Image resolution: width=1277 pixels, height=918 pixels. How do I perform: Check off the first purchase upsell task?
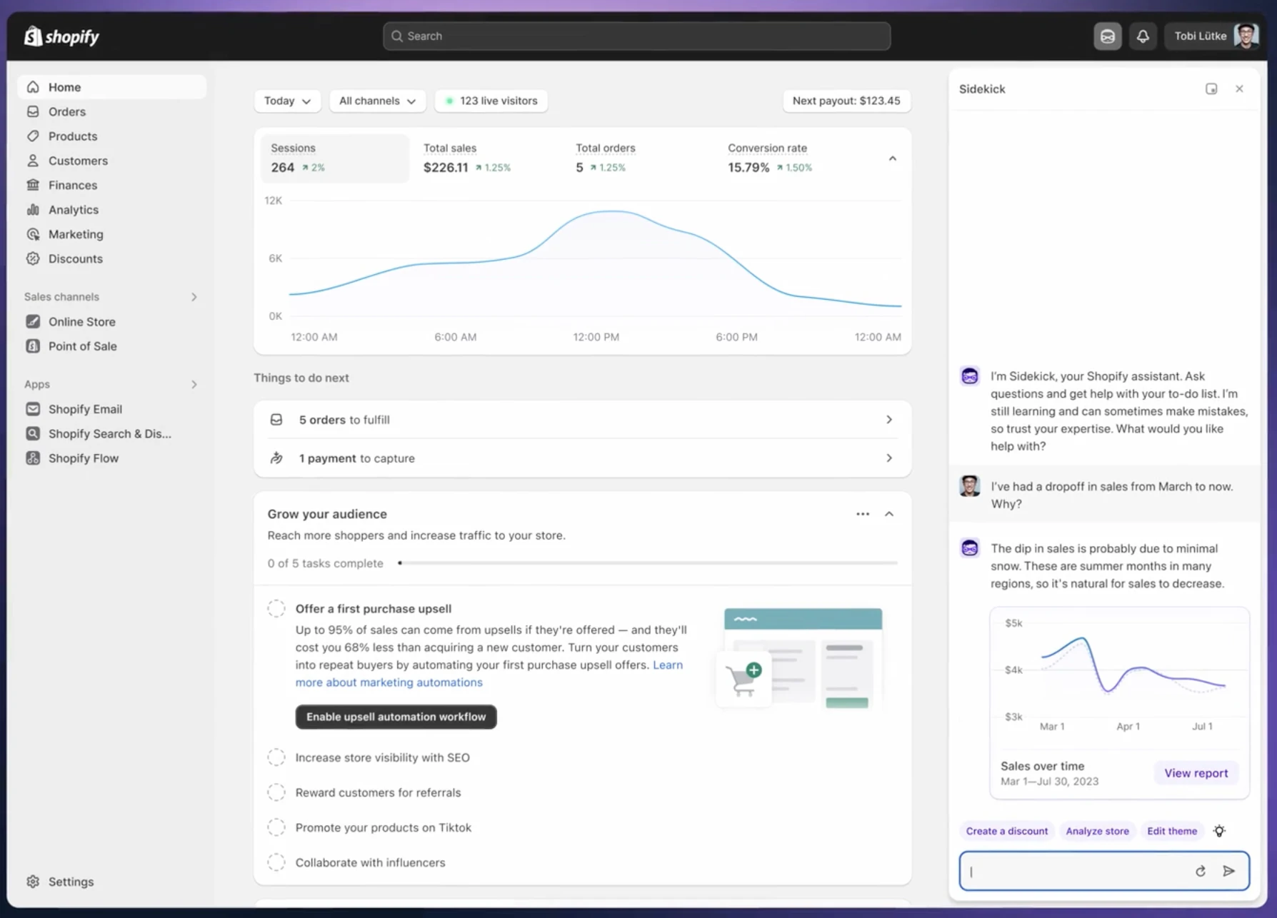pos(276,608)
